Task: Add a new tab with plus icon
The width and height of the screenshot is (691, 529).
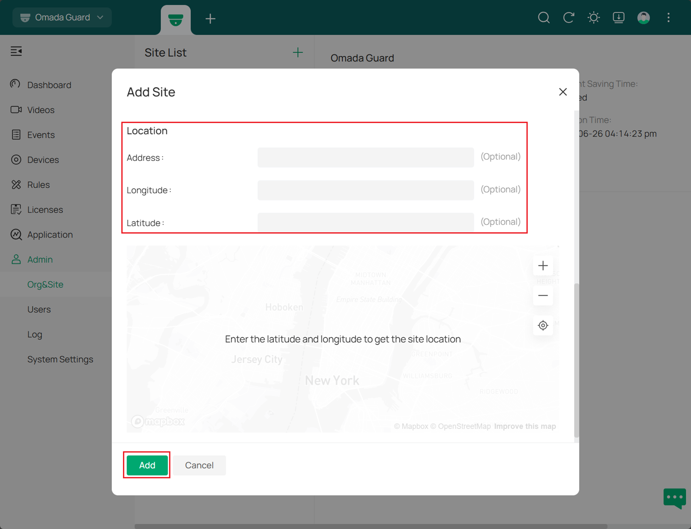Action: pyautogui.click(x=210, y=19)
